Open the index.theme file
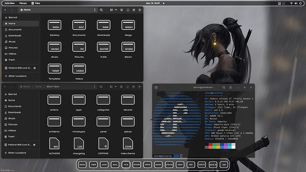This screenshot has height=172, width=306. click(x=128, y=146)
